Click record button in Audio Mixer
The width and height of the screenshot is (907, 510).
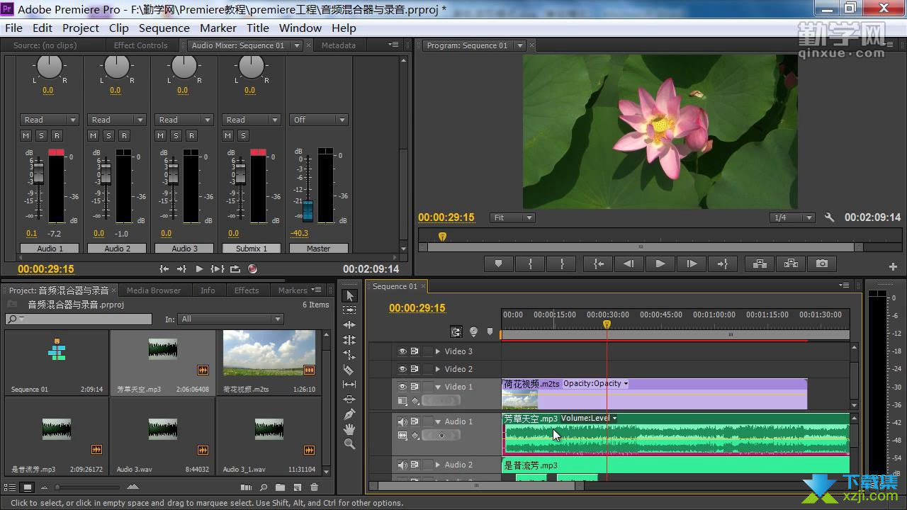[253, 269]
